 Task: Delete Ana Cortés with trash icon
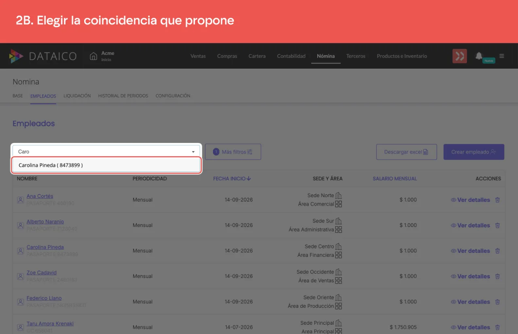coord(497,200)
